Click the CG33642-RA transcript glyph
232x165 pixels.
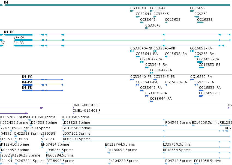tap(142, 62)
